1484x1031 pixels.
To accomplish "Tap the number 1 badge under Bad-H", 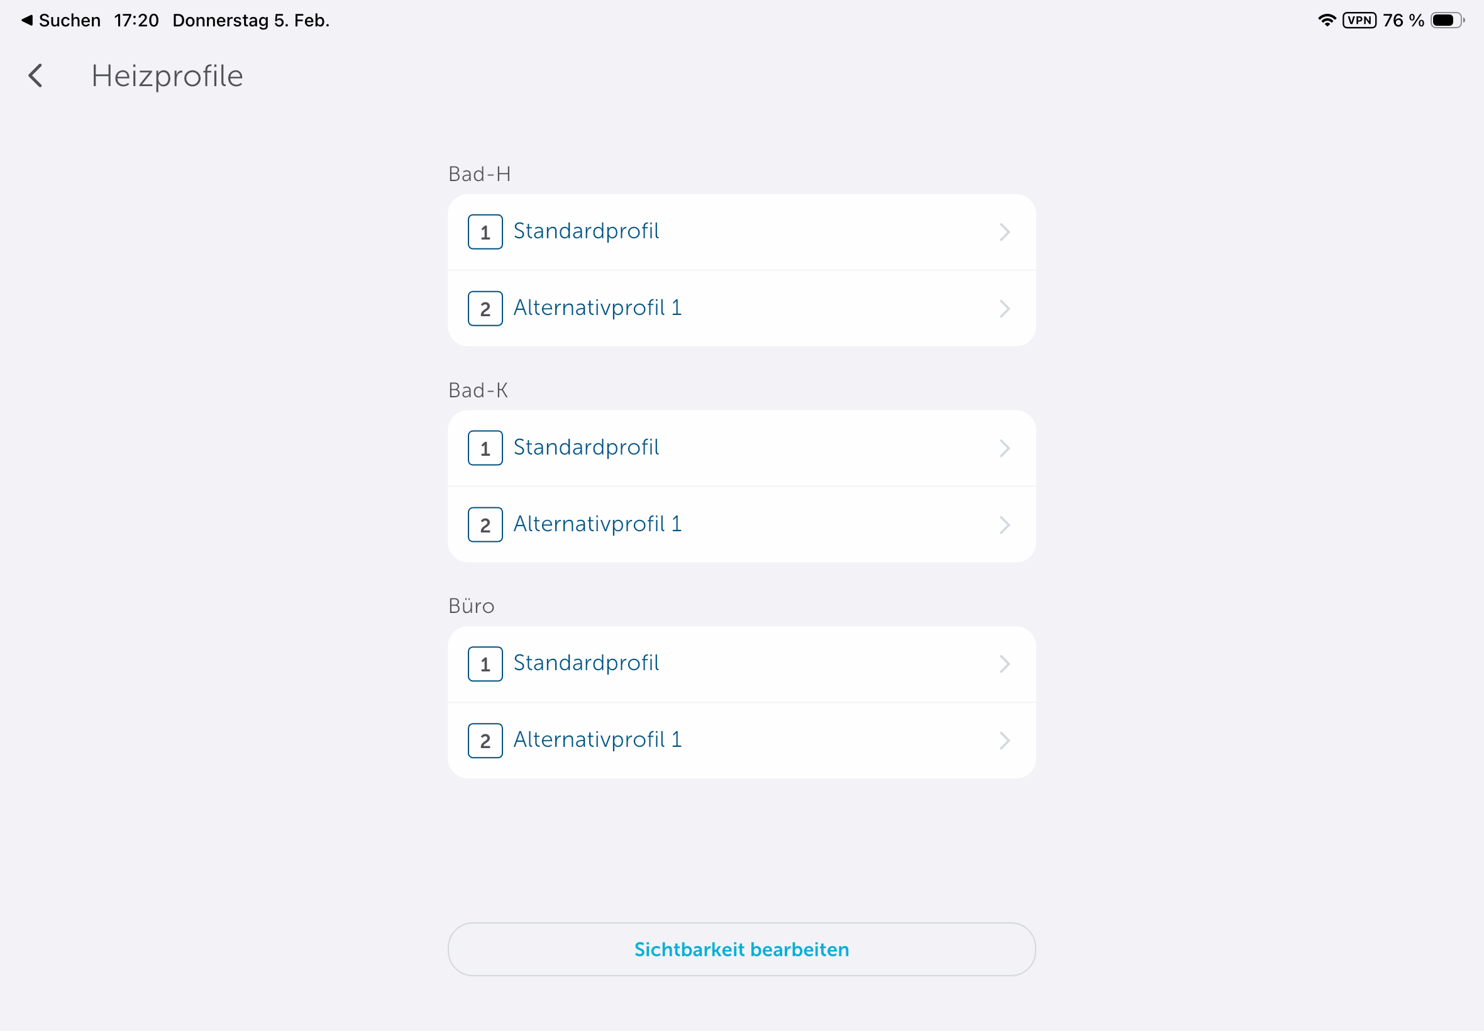I will point(485,232).
